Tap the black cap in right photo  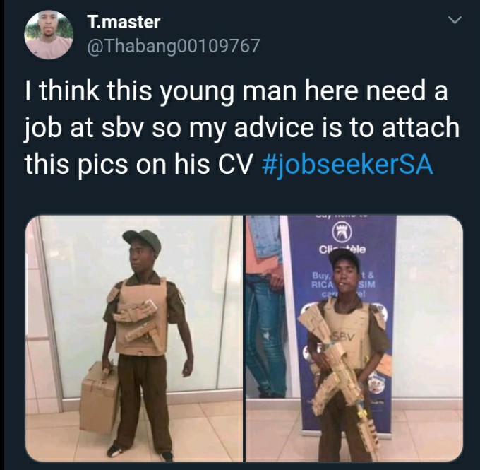[344, 259]
